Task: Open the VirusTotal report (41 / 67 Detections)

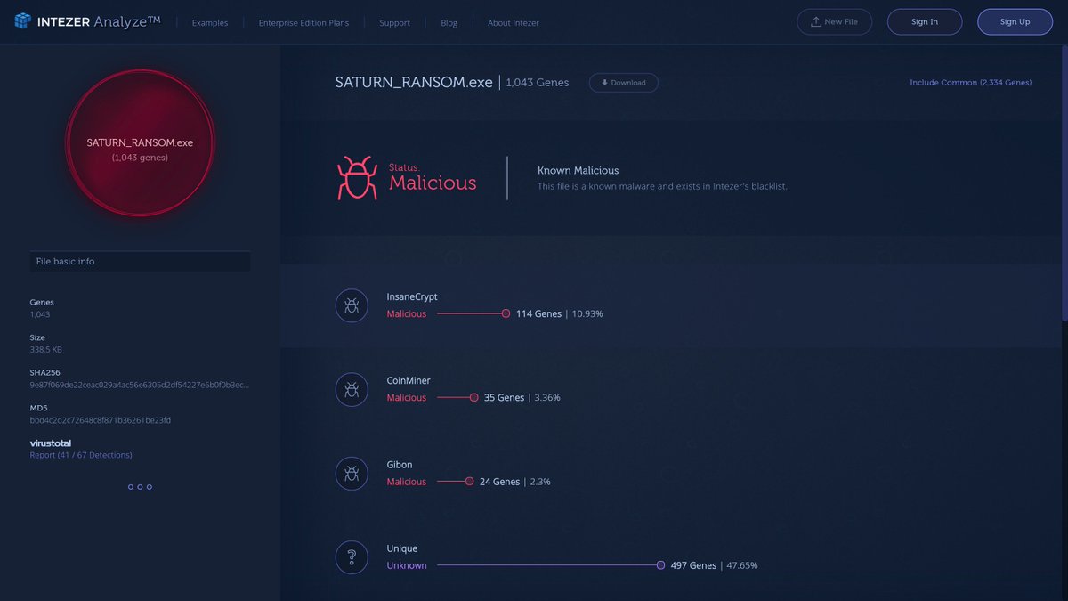Action: tap(81, 455)
